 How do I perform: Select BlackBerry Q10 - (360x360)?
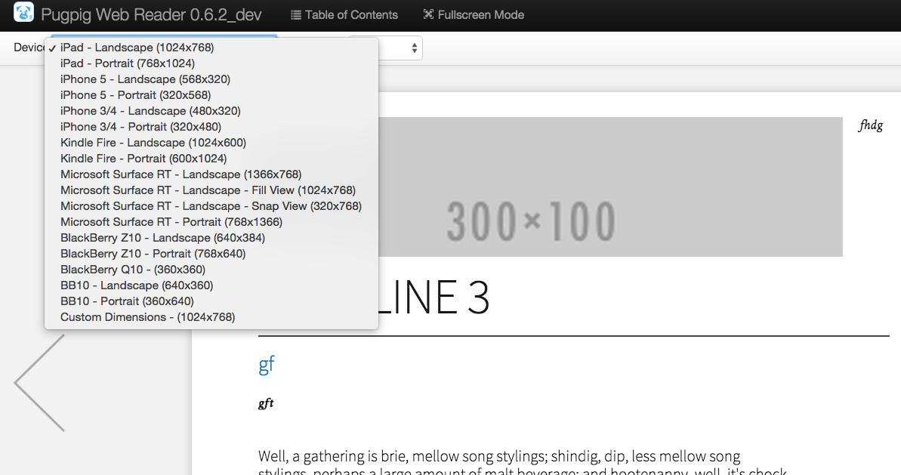pyautogui.click(x=211, y=270)
